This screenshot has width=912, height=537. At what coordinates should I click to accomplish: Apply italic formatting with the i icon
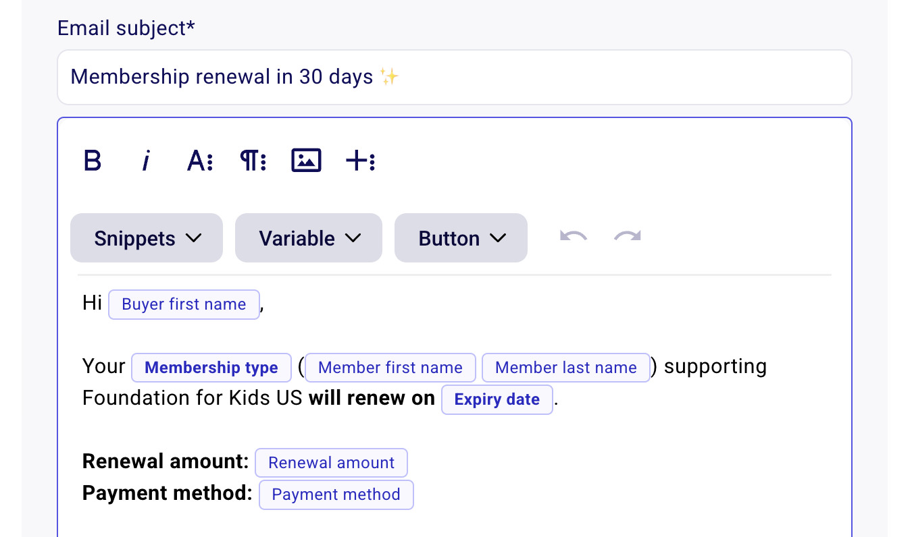pos(146,161)
